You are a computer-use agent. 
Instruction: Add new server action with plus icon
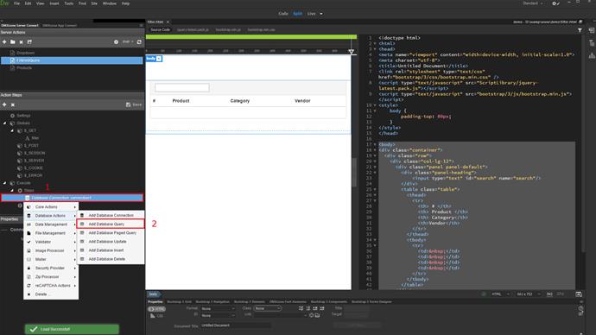pos(4,41)
